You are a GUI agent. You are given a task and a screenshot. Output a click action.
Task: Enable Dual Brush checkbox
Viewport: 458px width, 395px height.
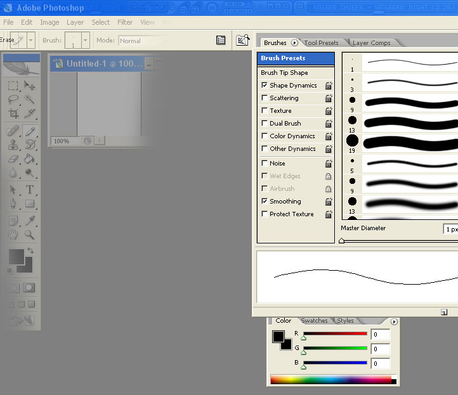coord(265,123)
